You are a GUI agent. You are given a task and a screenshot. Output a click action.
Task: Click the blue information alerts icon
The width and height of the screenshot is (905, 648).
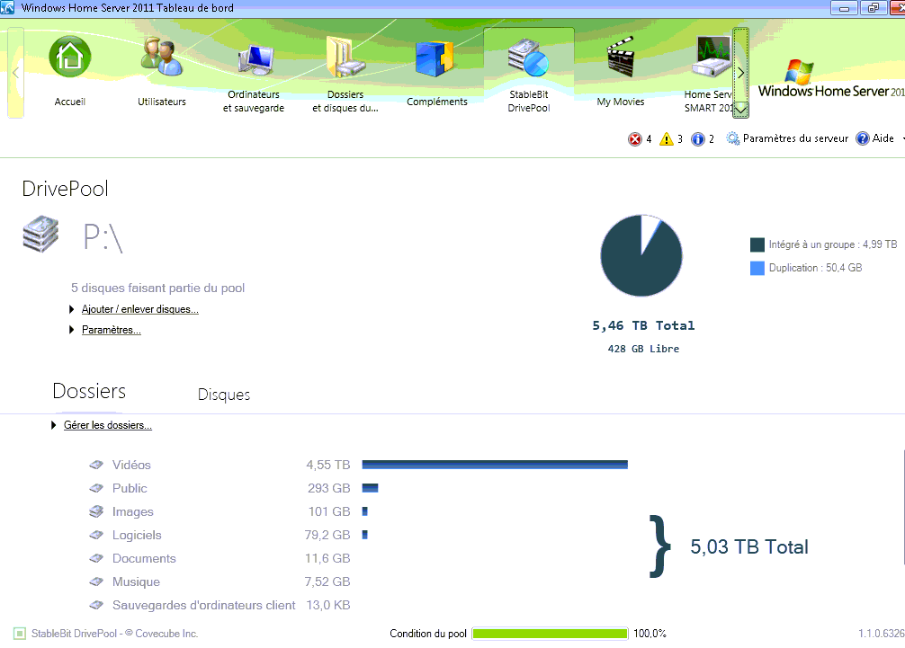click(x=698, y=139)
